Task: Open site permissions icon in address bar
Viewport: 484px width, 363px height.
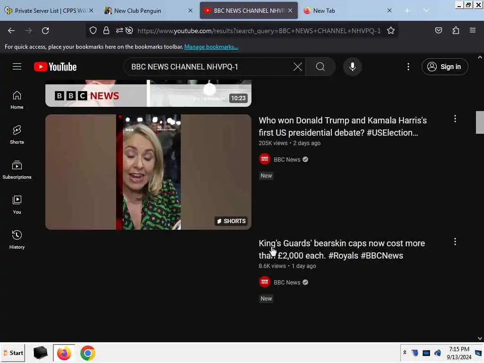Action: tap(119, 30)
